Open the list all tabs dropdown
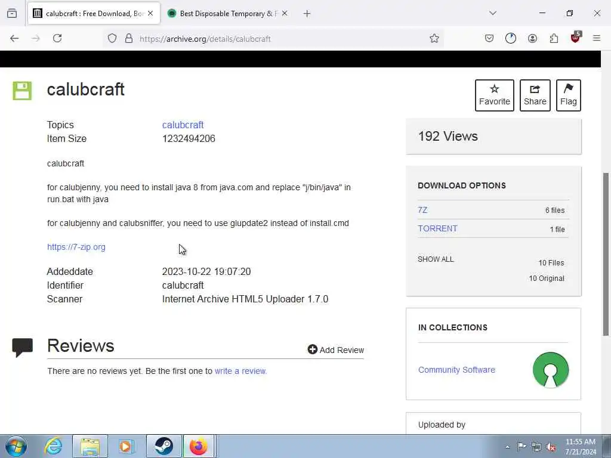The image size is (611, 458). 493,13
